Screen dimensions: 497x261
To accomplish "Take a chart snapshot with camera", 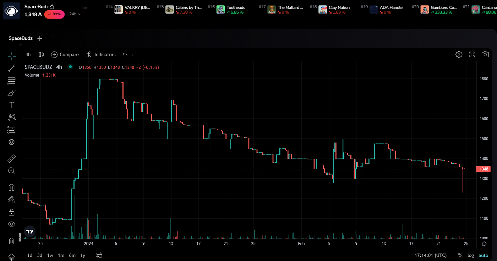I will point(485,54).
